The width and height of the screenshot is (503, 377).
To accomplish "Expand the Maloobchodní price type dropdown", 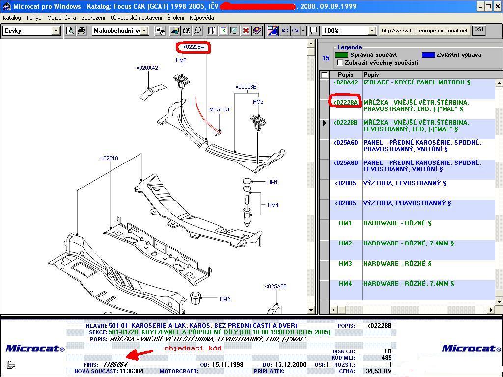I will coord(144,31).
